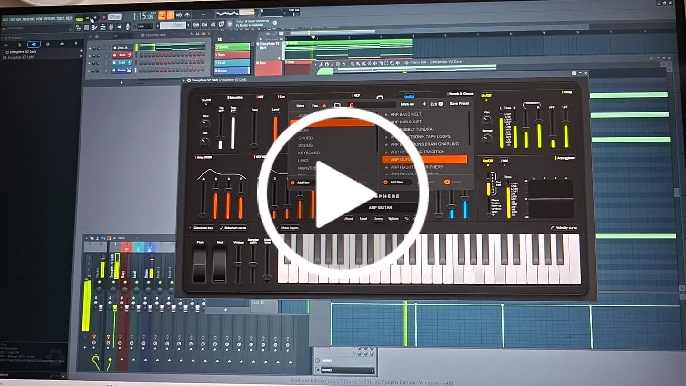Open the FILE menu
The image size is (686, 386).
[x=5, y=19]
